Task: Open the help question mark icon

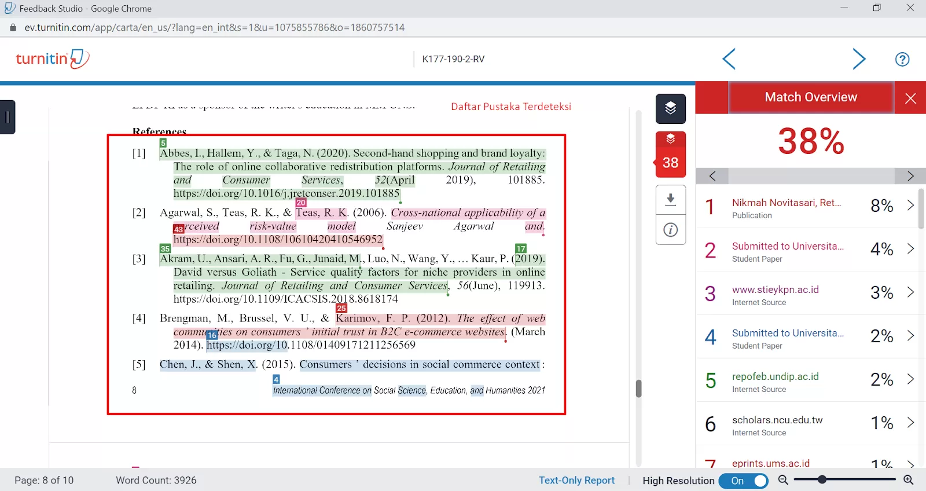Action: (x=902, y=59)
